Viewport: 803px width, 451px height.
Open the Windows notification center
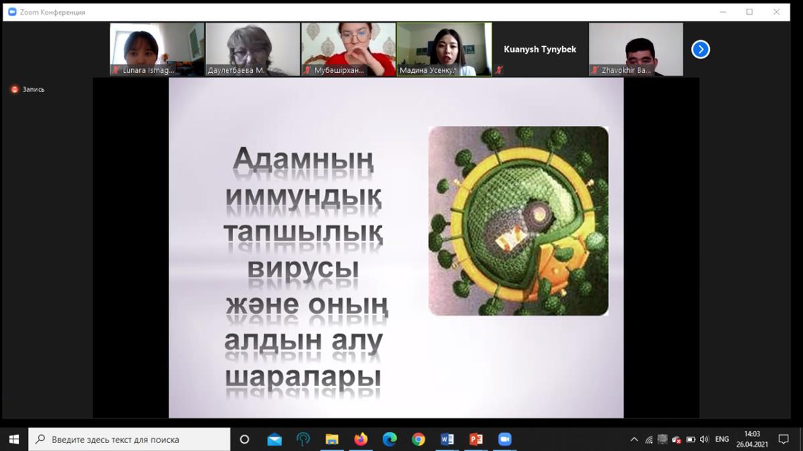[784, 440]
